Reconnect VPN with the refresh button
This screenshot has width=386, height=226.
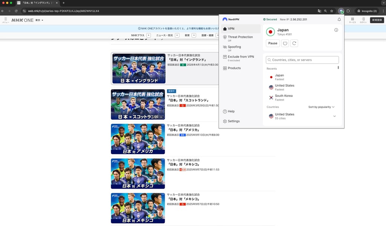point(294,43)
